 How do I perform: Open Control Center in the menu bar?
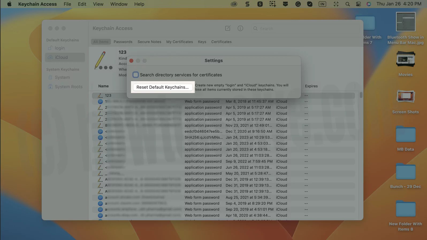coord(359,4)
